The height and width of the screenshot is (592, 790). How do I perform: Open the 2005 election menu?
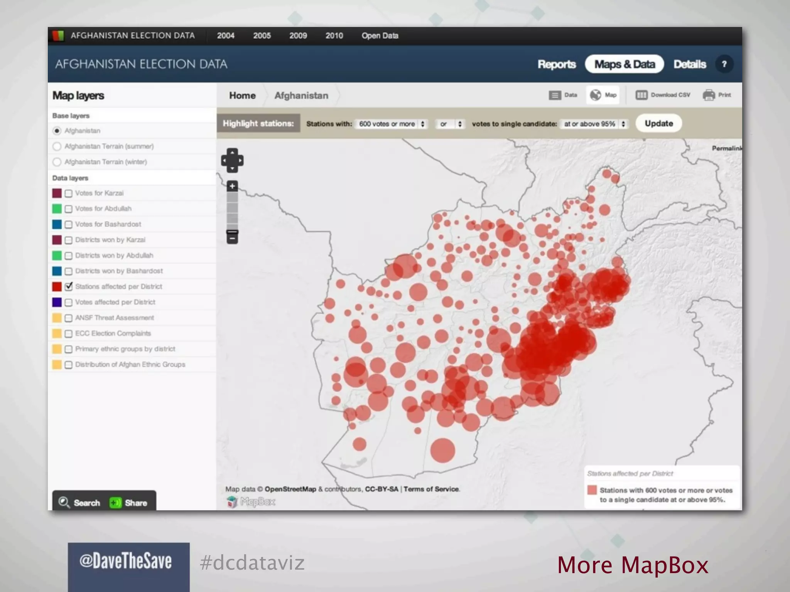pyautogui.click(x=262, y=36)
